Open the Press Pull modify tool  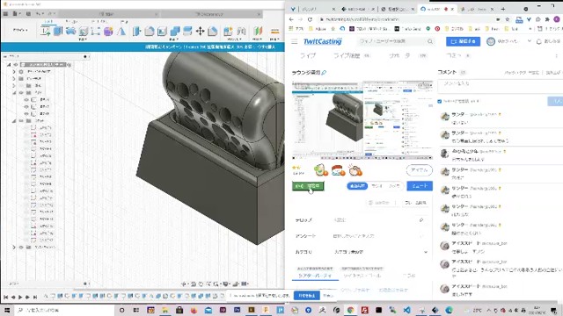(137, 32)
